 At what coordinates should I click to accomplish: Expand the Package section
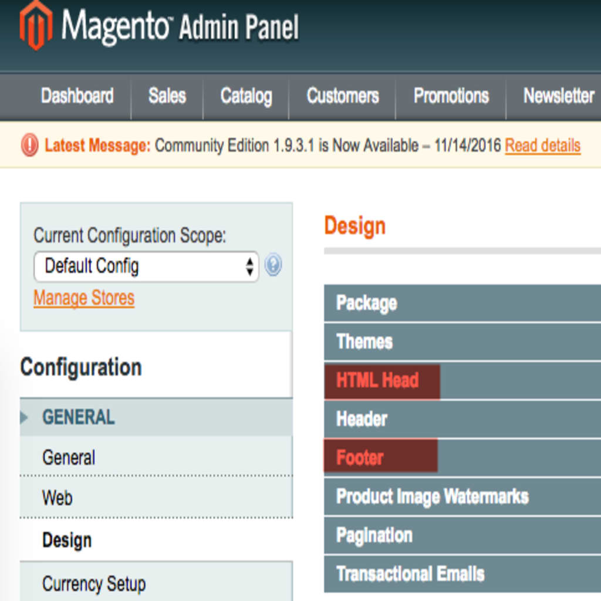462,303
